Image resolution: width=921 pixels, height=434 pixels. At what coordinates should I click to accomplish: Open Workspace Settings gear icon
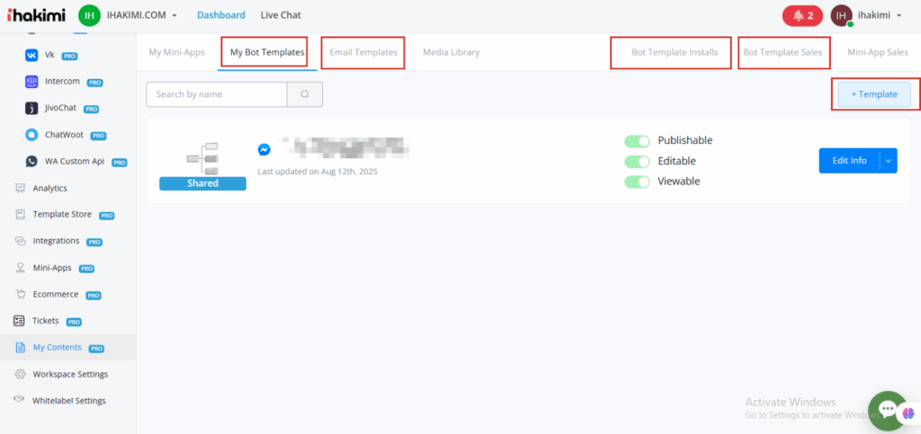20,374
